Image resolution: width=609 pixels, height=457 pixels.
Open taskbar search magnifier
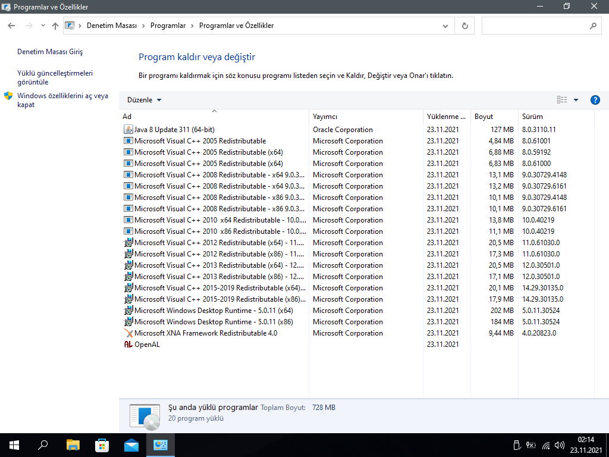coord(43,445)
